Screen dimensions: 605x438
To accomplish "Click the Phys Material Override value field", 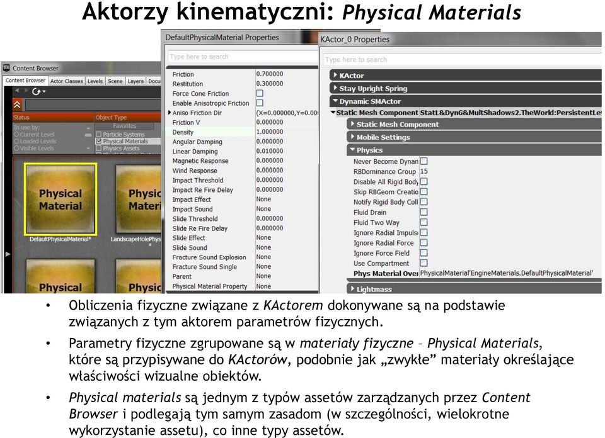I will click(510, 273).
